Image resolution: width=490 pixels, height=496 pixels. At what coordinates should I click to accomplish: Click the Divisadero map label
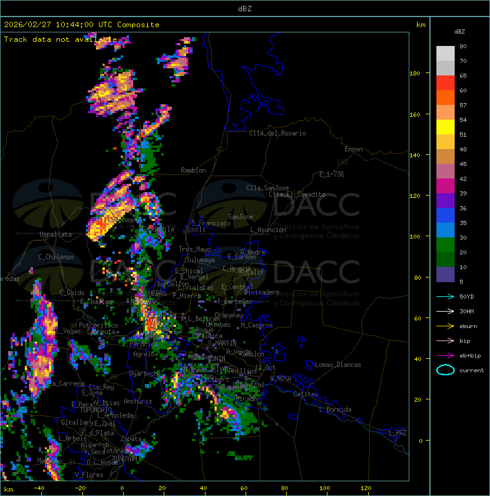pos(262,292)
